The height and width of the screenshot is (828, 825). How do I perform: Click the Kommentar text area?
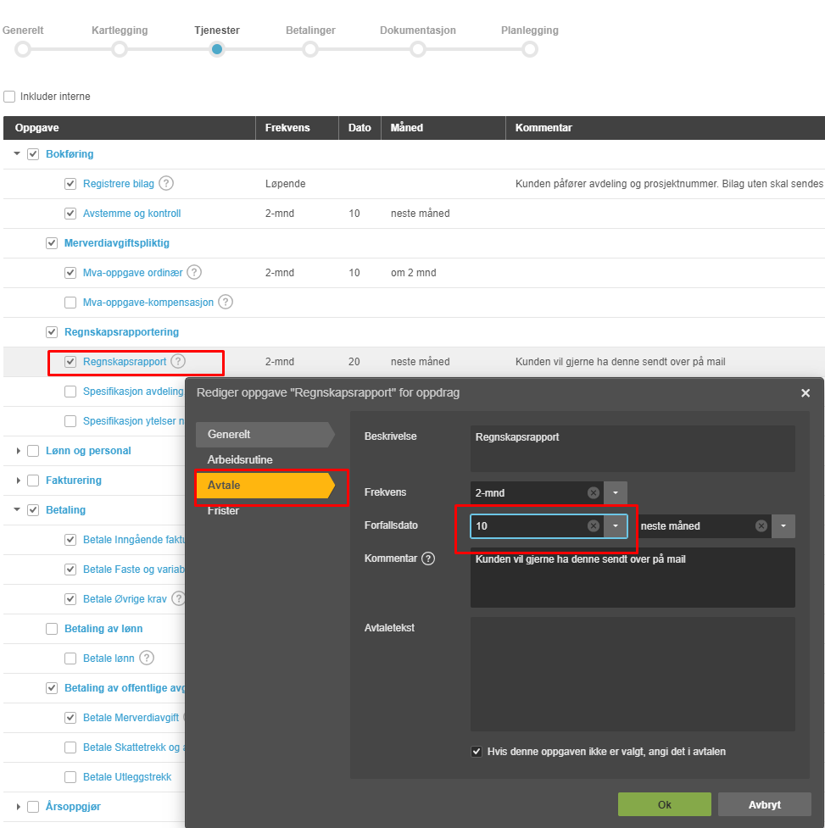pyautogui.click(x=633, y=577)
